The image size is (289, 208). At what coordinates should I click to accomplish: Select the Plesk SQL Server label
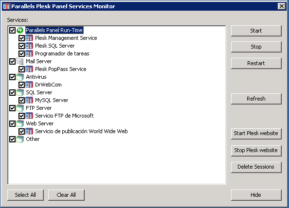coord(55,46)
